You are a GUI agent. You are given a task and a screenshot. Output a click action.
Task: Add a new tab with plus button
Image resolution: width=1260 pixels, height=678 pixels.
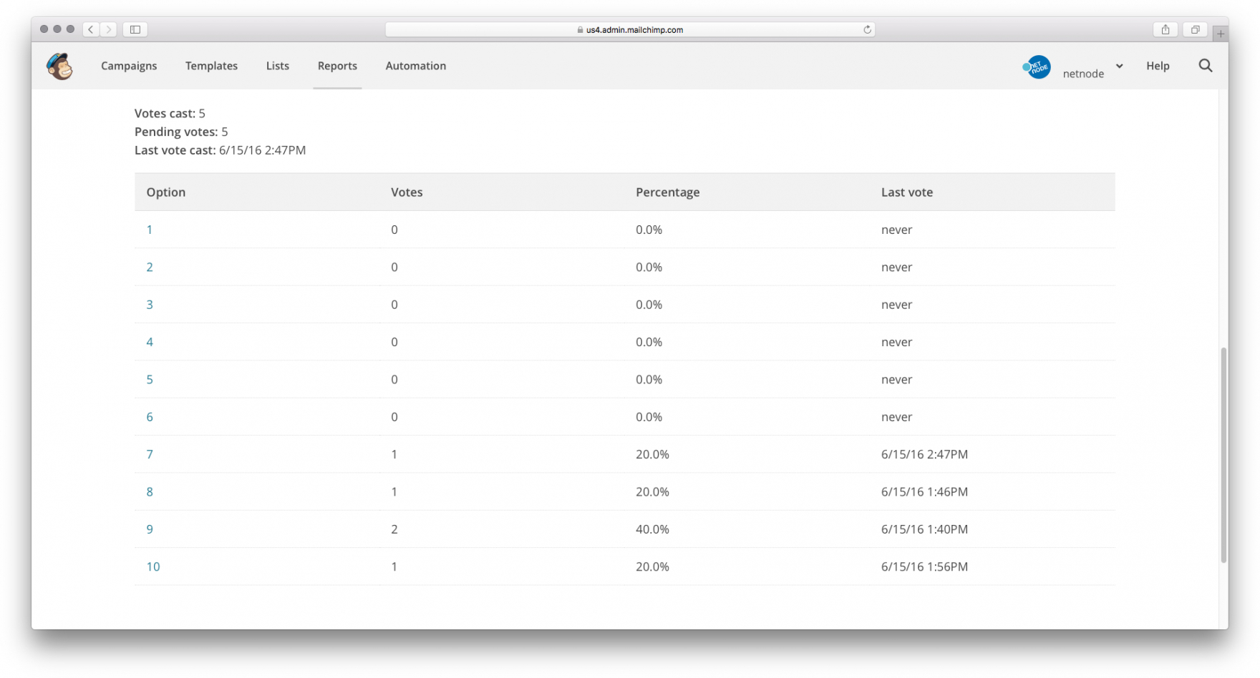(1221, 34)
